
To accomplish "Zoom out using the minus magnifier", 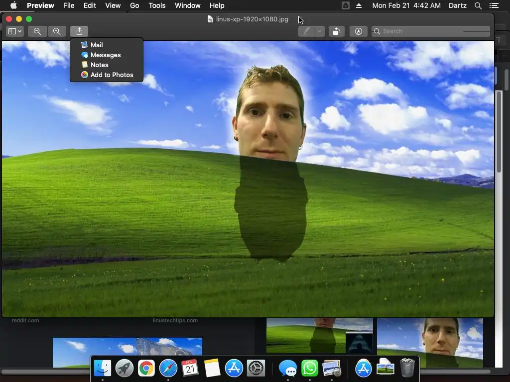I will click(x=37, y=31).
